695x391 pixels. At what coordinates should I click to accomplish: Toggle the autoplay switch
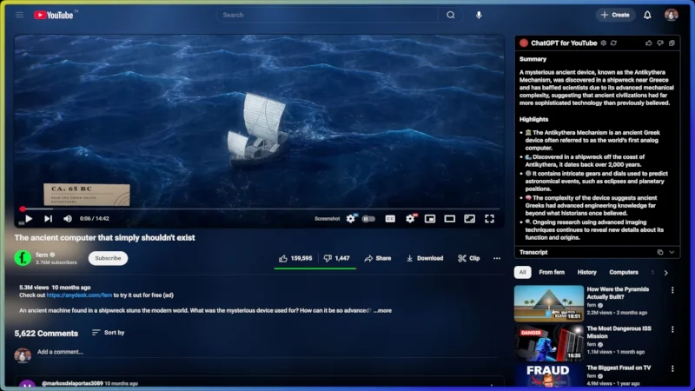tap(368, 219)
